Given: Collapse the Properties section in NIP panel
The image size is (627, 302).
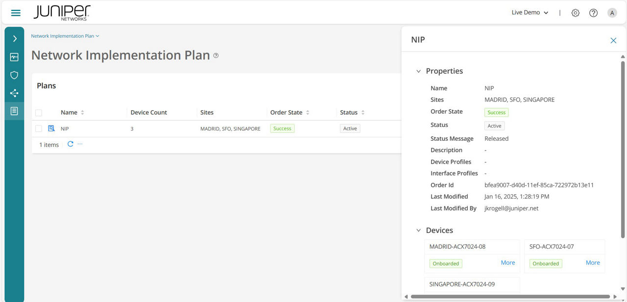Looking at the screenshot, I should point(419,71).
